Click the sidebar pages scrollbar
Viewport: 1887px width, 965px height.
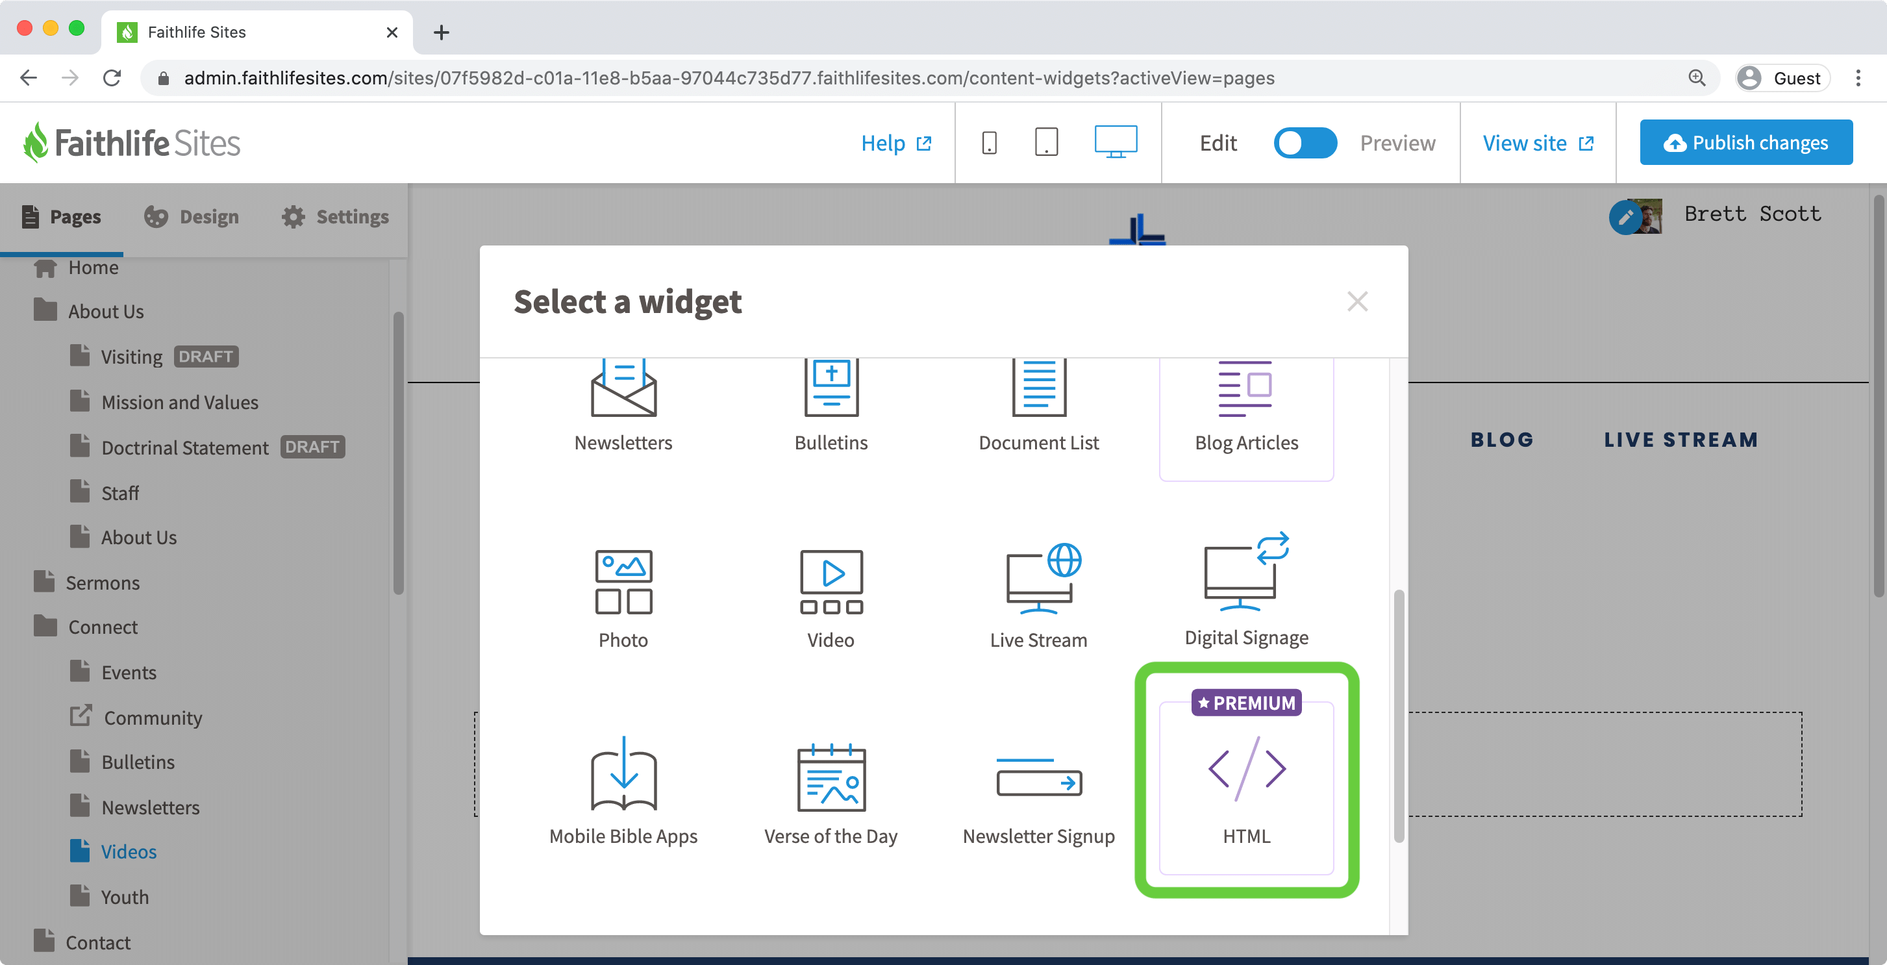click(398, 453)
